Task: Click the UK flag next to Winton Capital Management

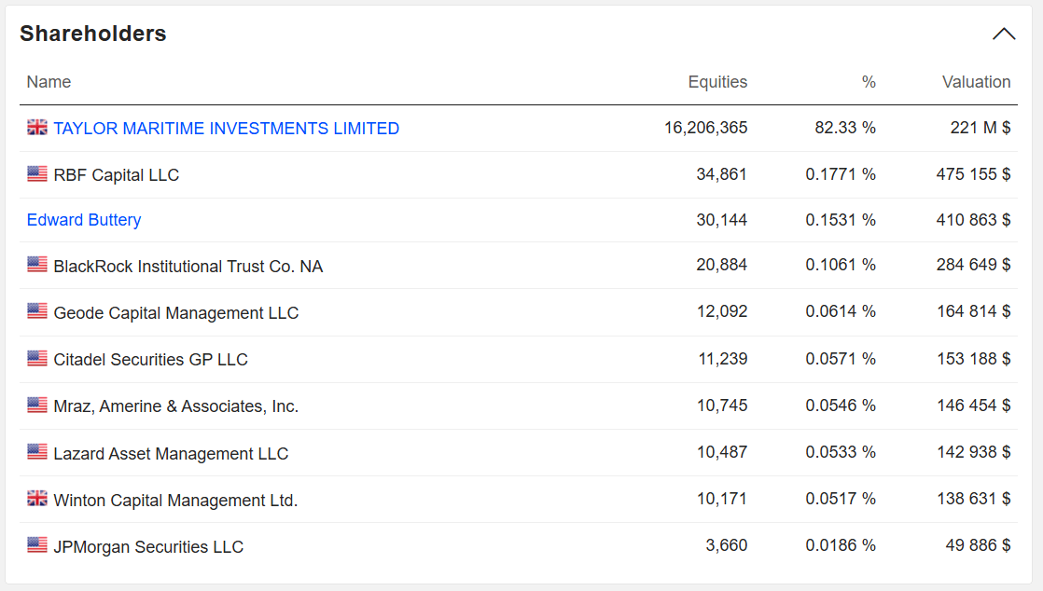Action: (36, 497)
